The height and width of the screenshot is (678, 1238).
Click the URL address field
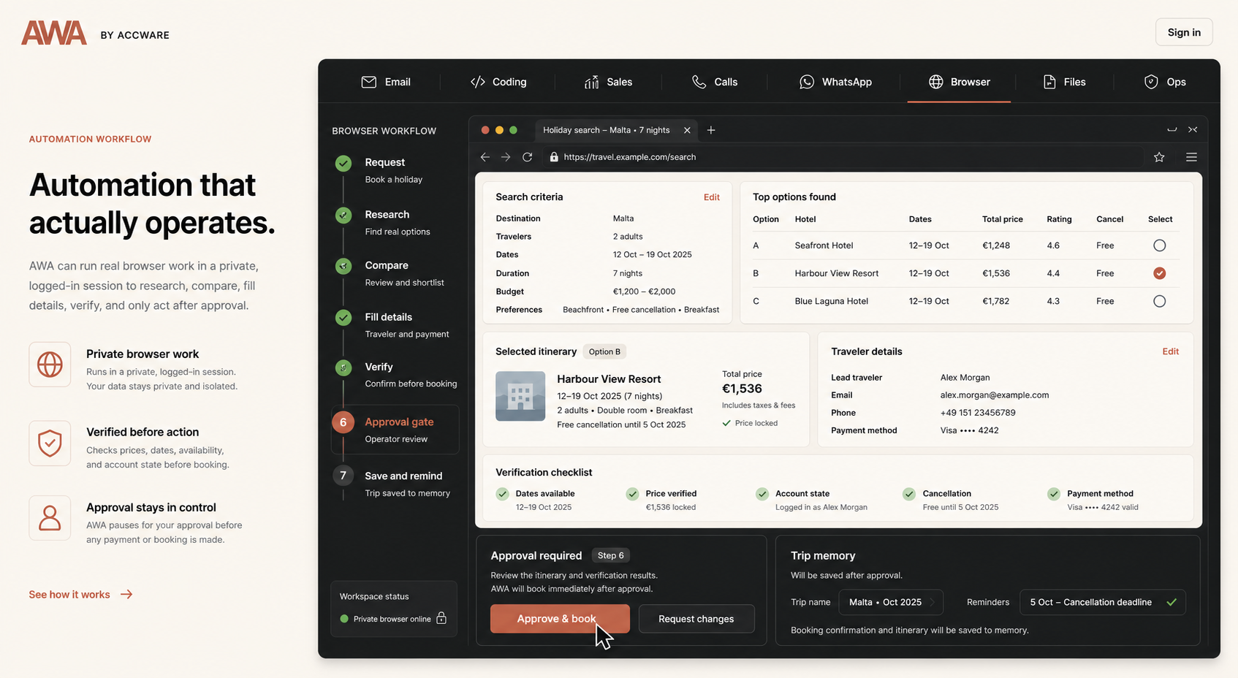(843, 157)
